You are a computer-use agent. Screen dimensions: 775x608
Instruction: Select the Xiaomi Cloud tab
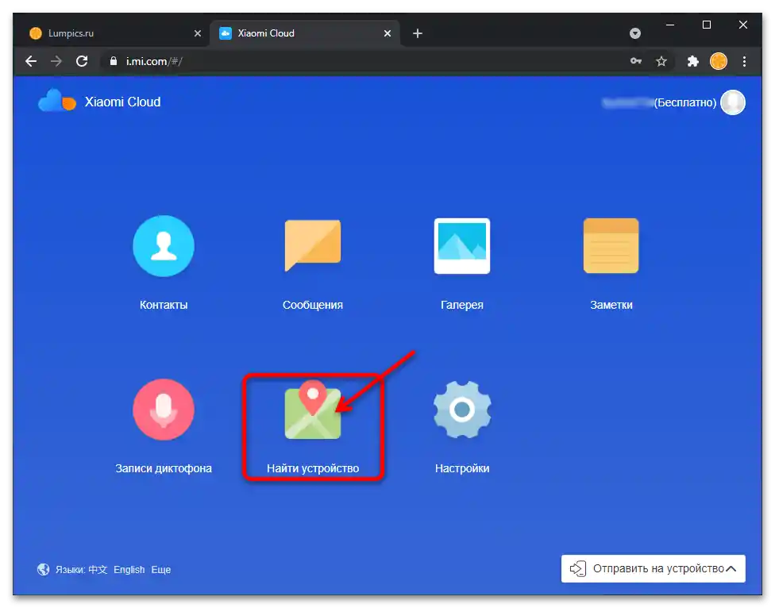tap(304, 33)
